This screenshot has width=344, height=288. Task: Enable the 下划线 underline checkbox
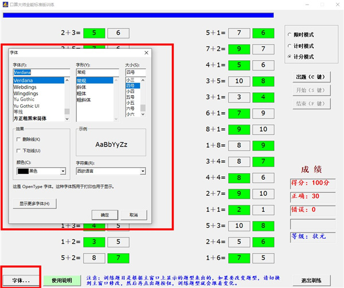[19, 151]
